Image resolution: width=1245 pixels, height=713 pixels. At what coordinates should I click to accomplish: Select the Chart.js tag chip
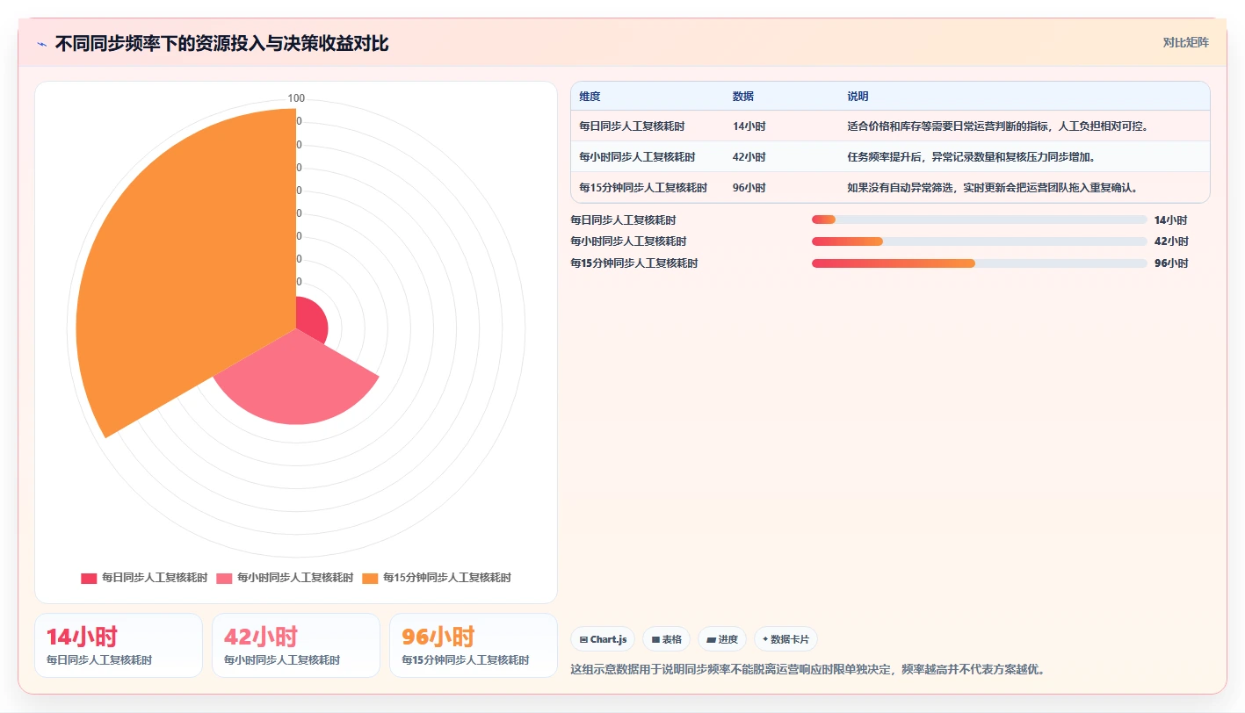point(603,639)
